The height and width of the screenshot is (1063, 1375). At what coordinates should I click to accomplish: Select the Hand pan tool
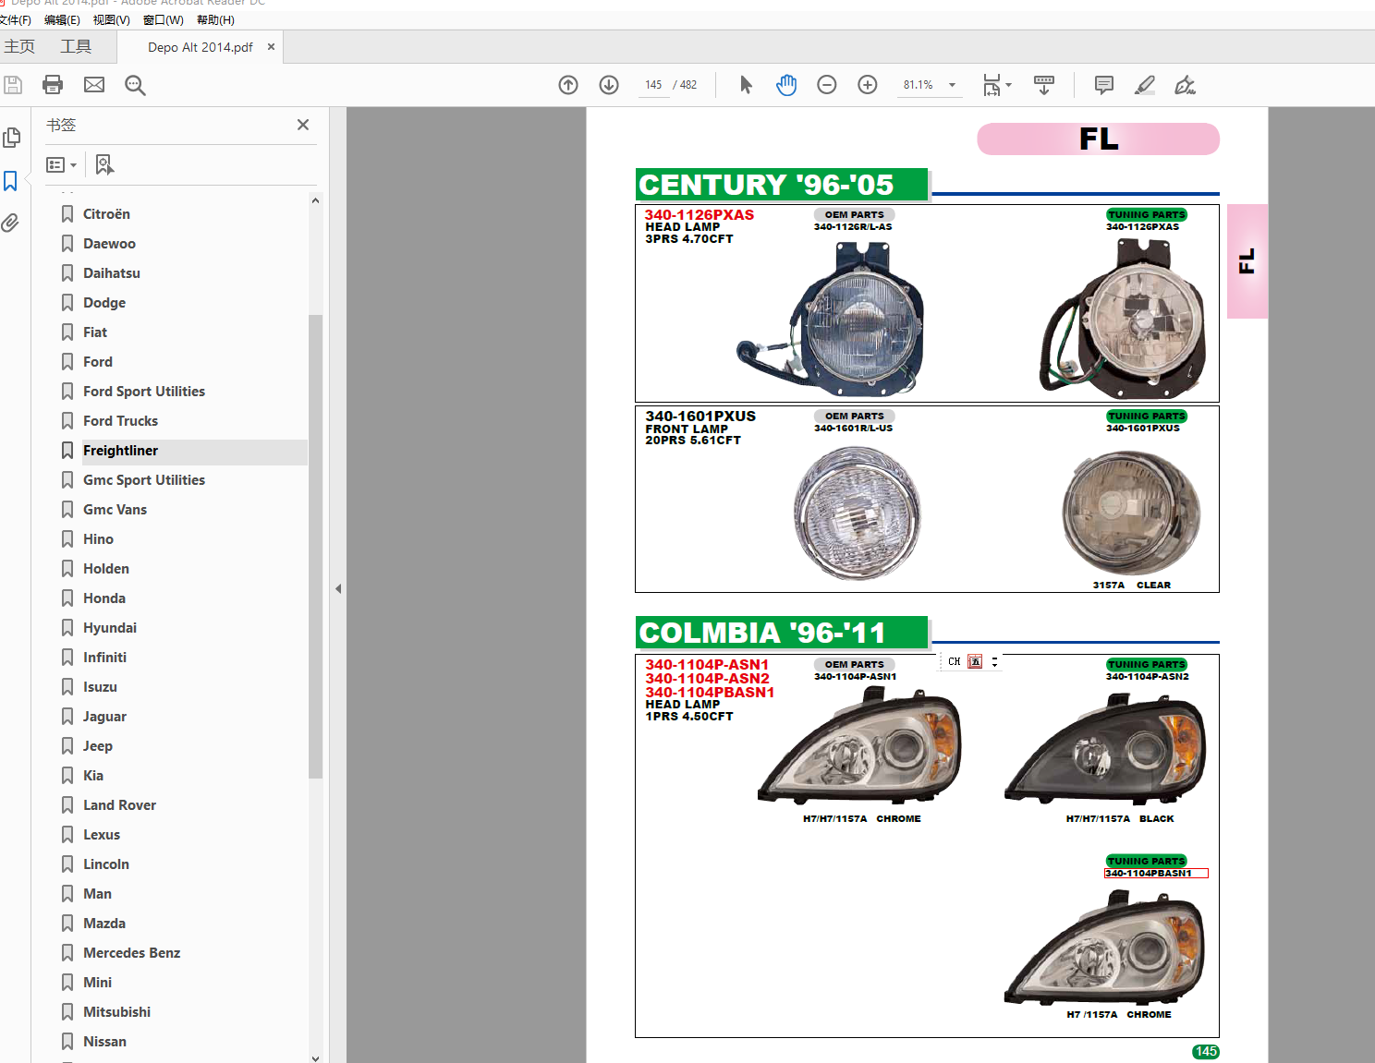point(786,85)
